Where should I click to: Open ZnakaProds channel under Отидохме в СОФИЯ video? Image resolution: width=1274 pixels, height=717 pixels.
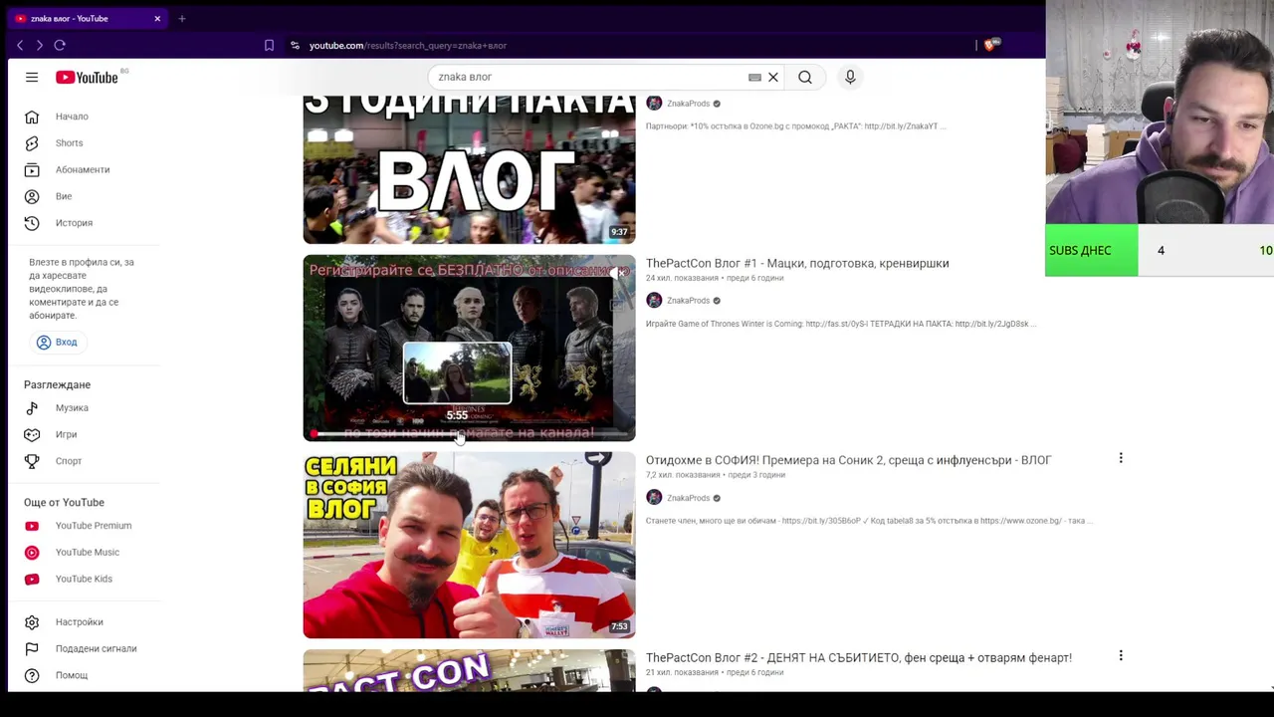(688, 498)
